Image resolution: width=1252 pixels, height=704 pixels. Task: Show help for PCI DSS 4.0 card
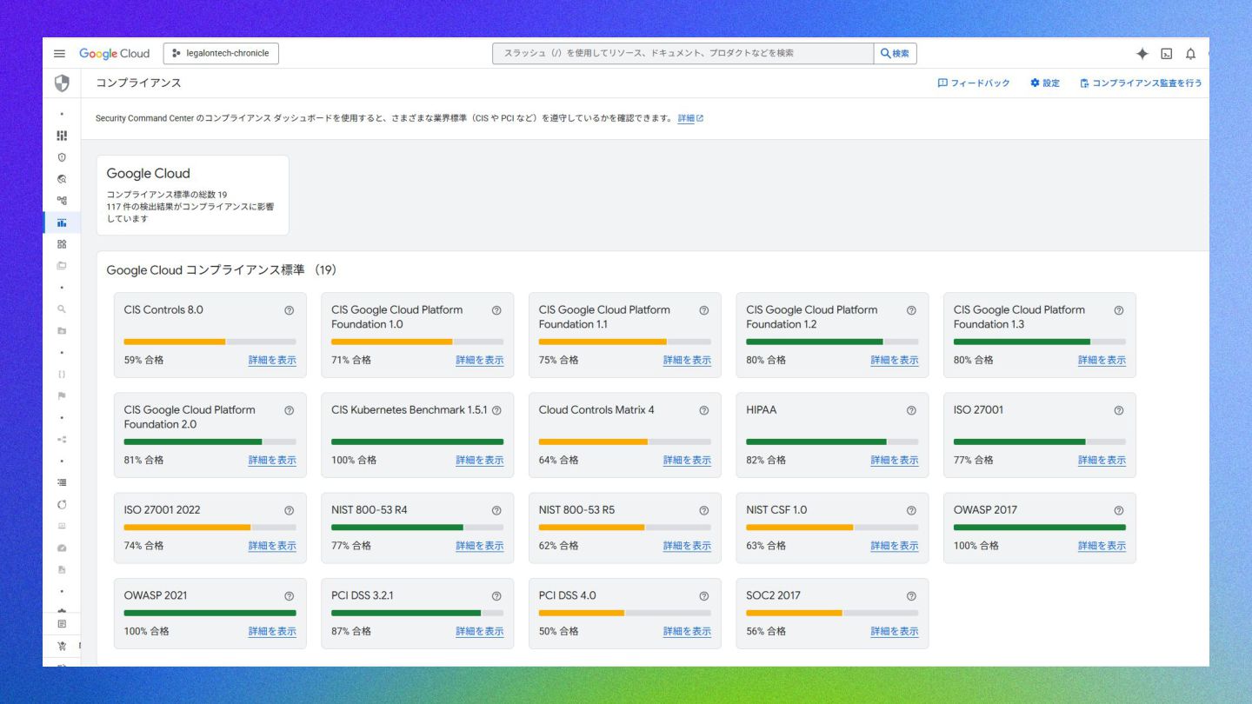704,596
